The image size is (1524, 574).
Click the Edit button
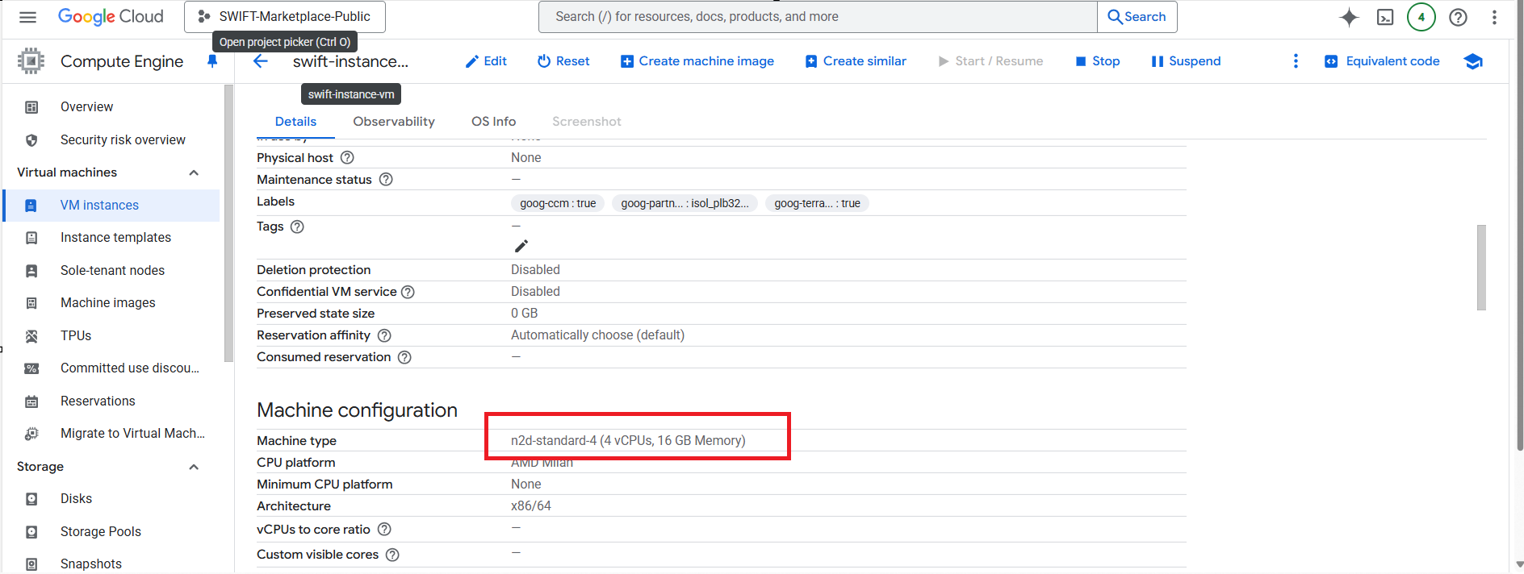click(x=486, y=61)
